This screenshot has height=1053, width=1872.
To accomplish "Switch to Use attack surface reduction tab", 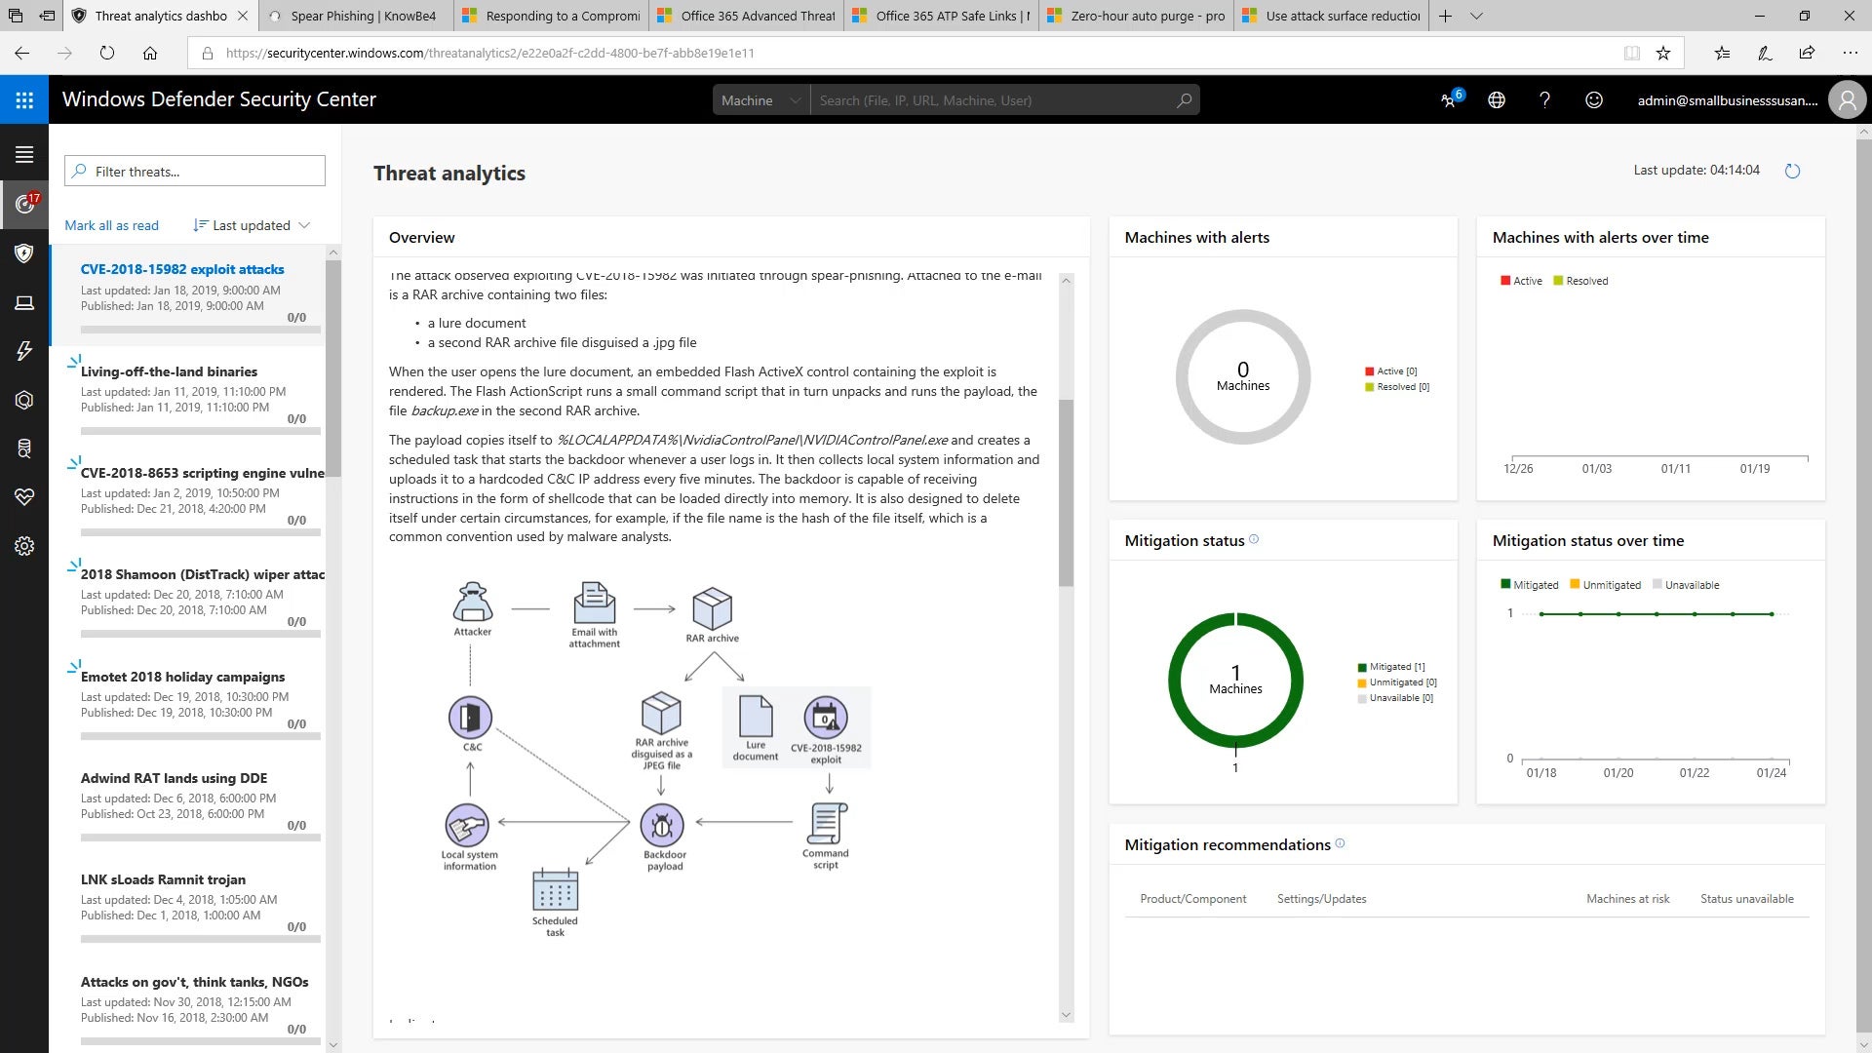I will tap(1331, 16).
